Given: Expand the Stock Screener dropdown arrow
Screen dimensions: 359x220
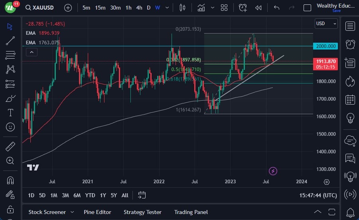Looking at the screenshot, I should pos(72,212).
